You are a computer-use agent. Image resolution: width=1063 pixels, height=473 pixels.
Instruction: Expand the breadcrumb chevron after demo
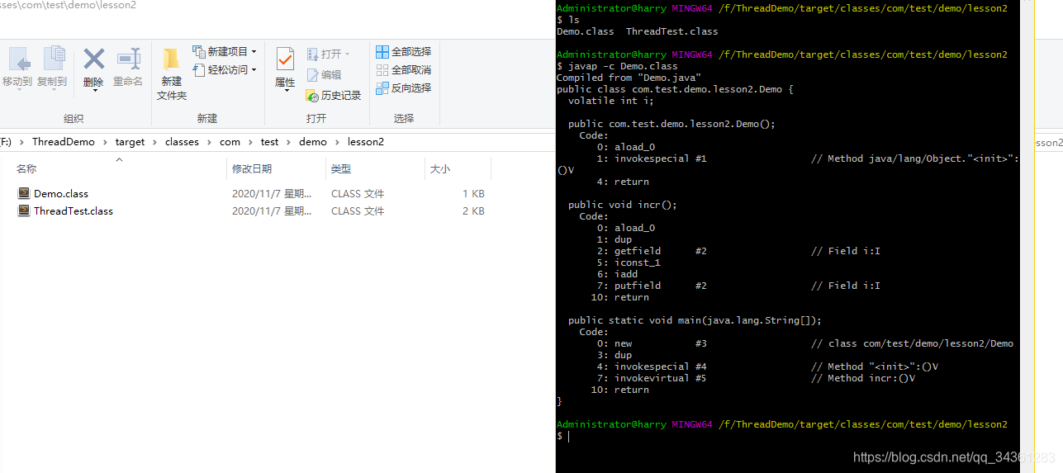337,142
